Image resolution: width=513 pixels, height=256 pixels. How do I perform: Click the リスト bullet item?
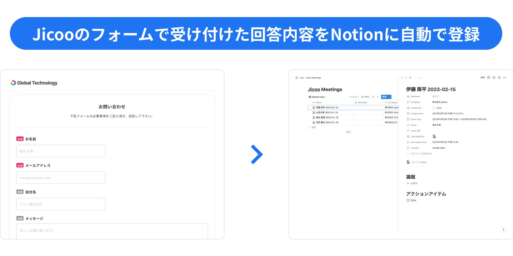click(414, 183)
